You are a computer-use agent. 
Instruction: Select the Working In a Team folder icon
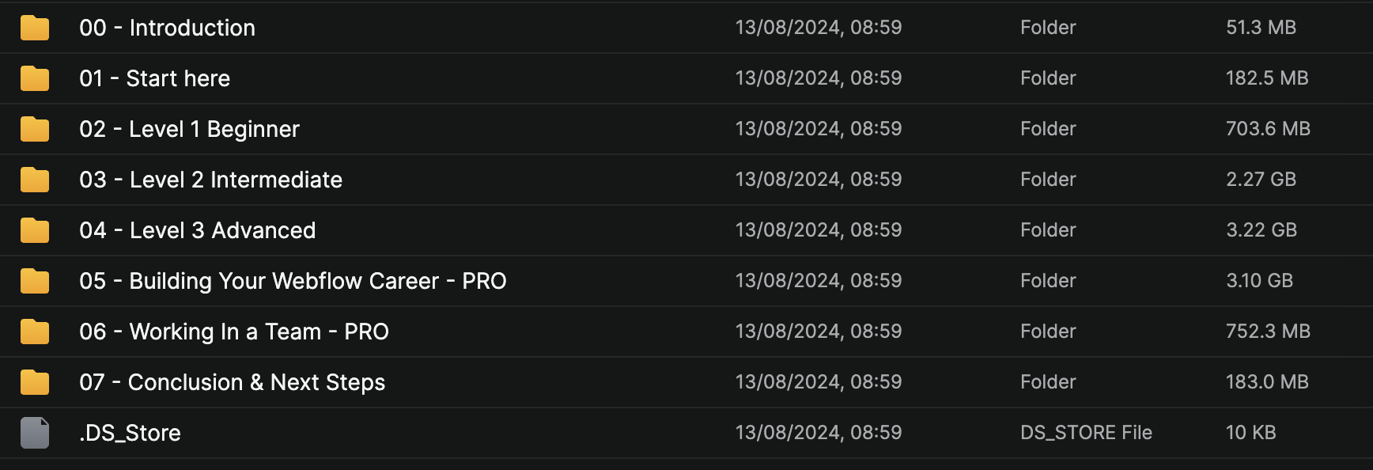(35, 332)
